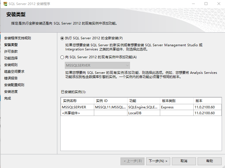Select 执行 SQL Server 2012 的全新安装 option
The height and width of the screenshot is (168, 225).
(x=62, y=38)
